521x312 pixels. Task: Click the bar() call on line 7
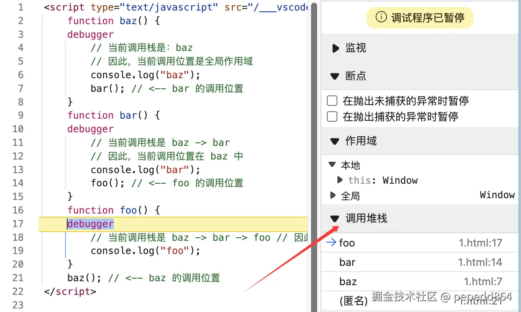click(x=108, y=88)
